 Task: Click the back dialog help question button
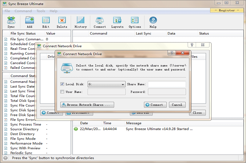pyautogui.click(x=192, y=45)
